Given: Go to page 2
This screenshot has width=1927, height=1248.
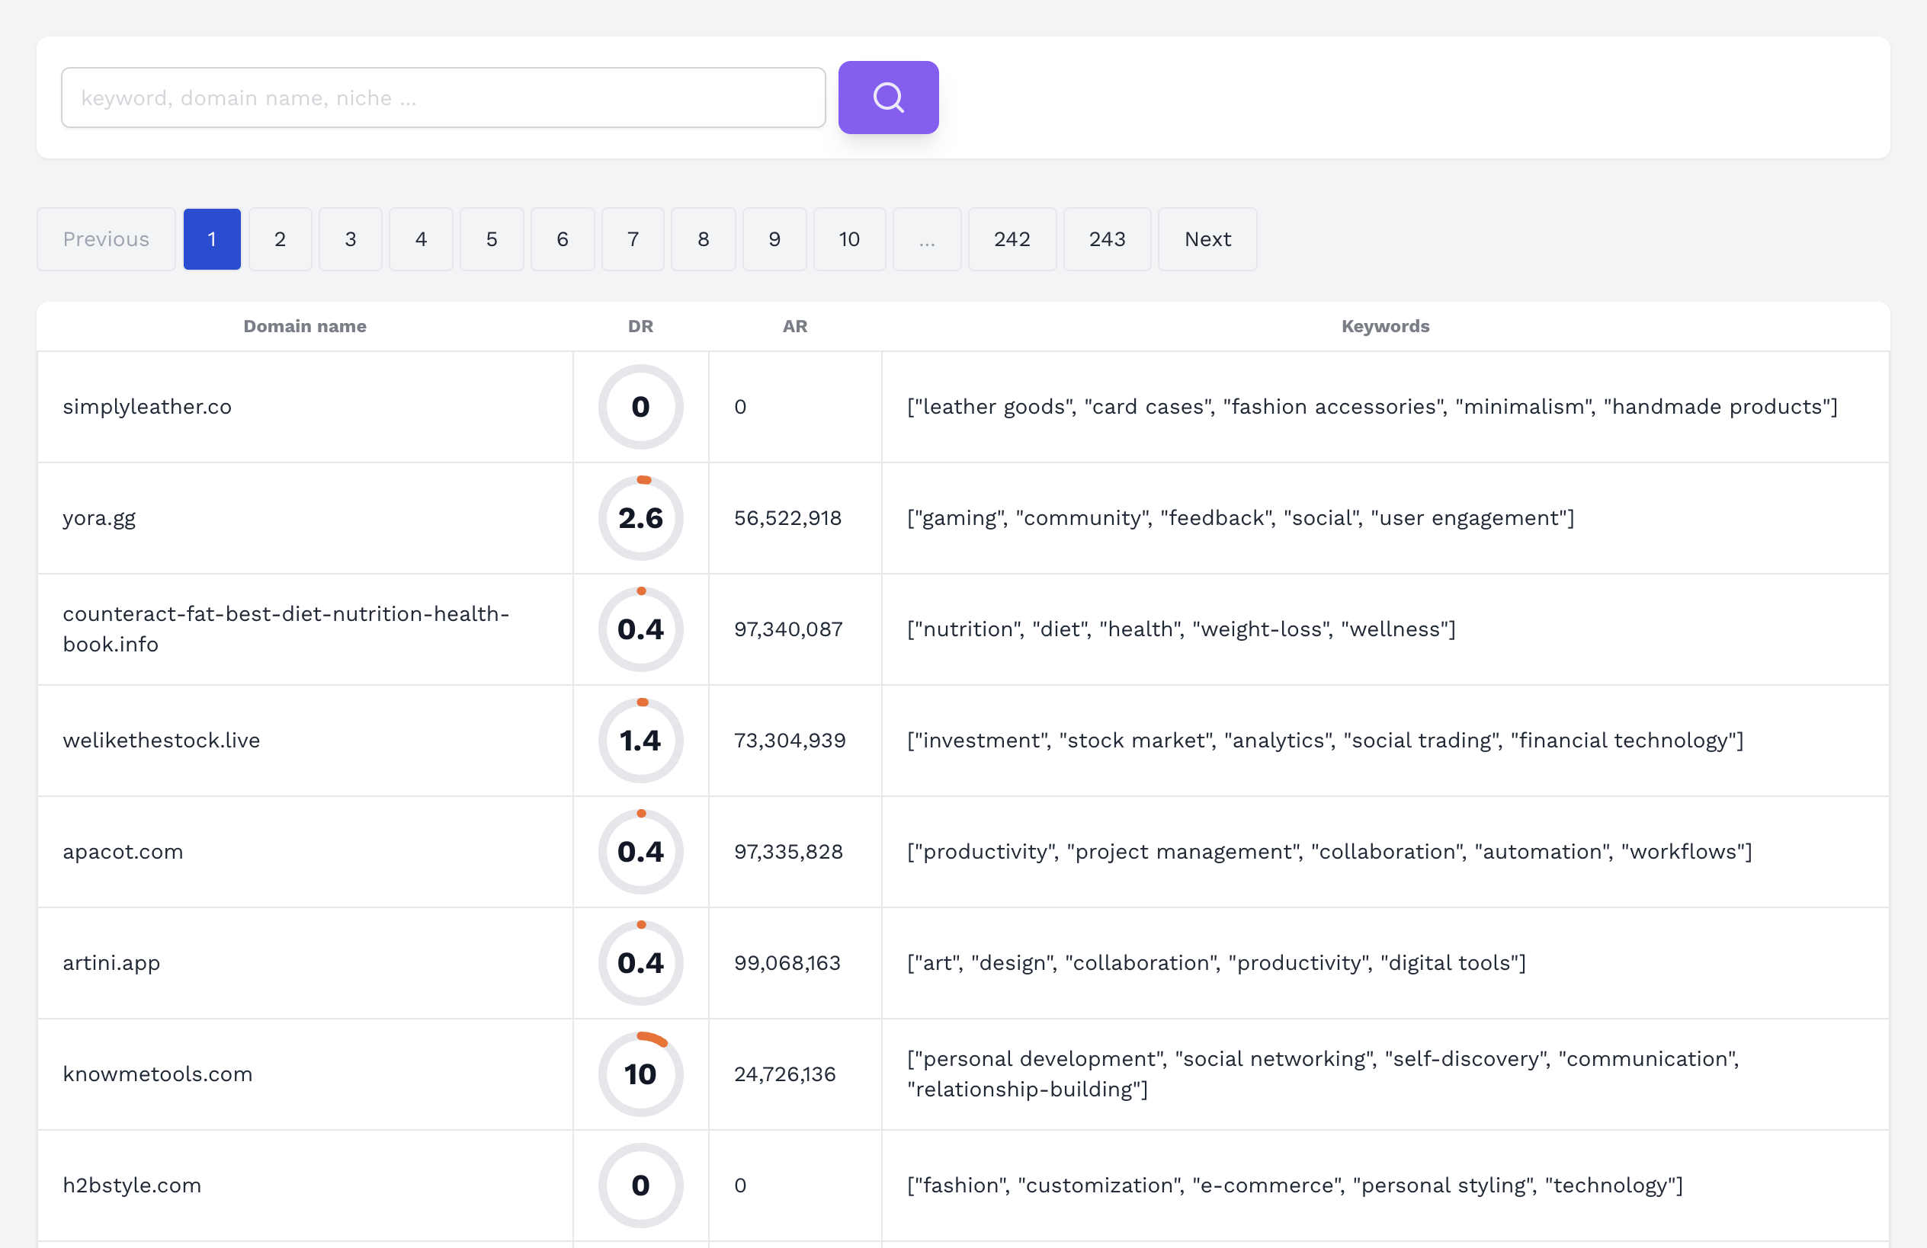Looking at the screenshot, I should (x=281, y=238).
